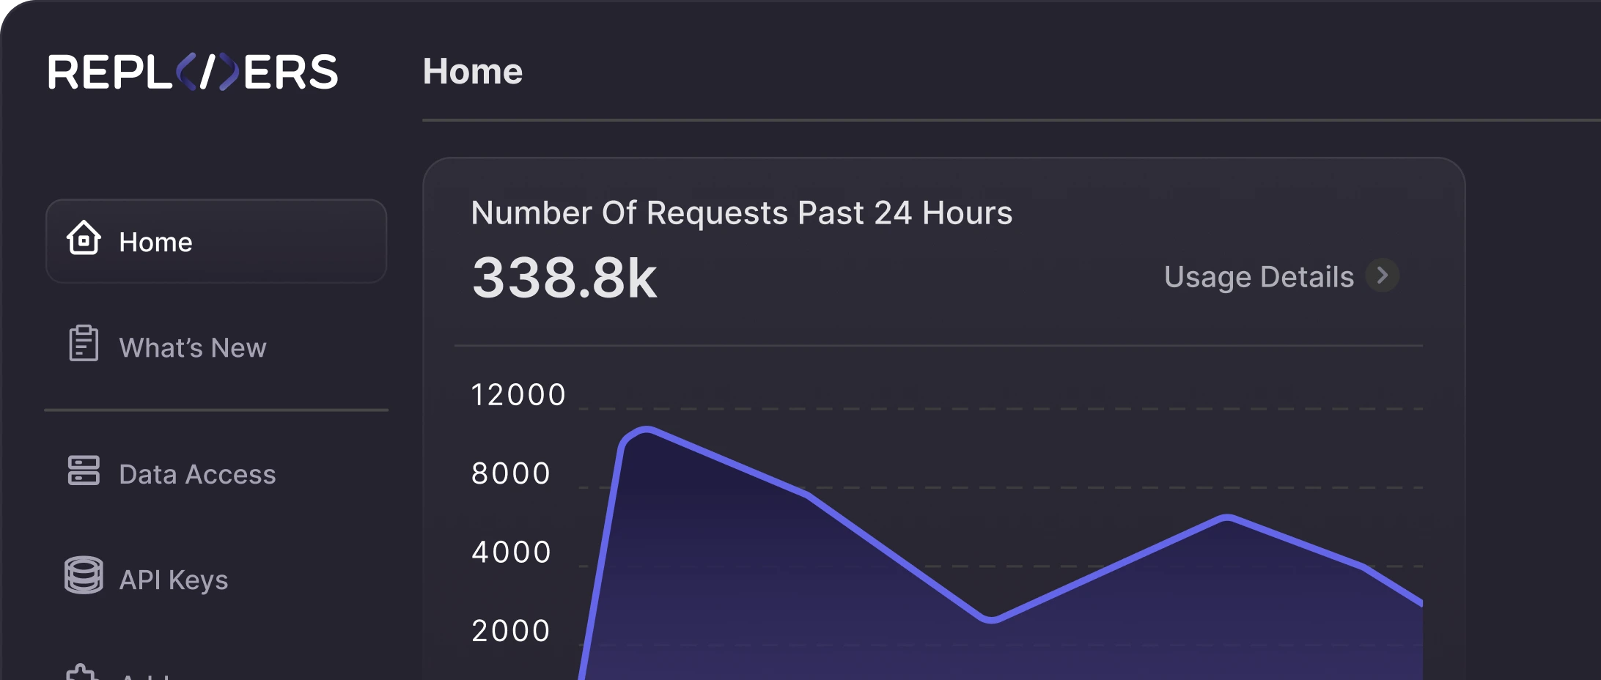Open the Usage Details link

(x=1259, y=277)
